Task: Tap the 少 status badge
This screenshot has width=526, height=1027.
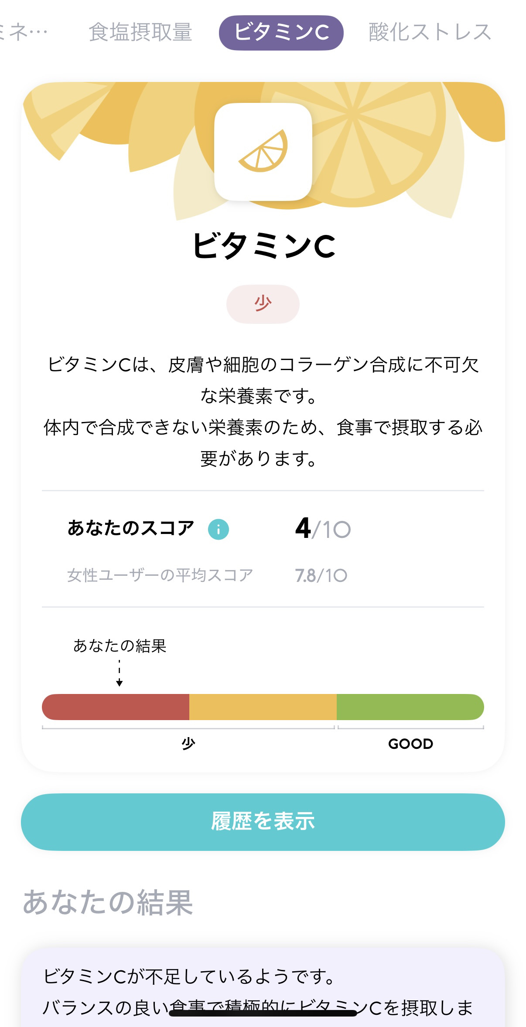Action: (263, 304)
